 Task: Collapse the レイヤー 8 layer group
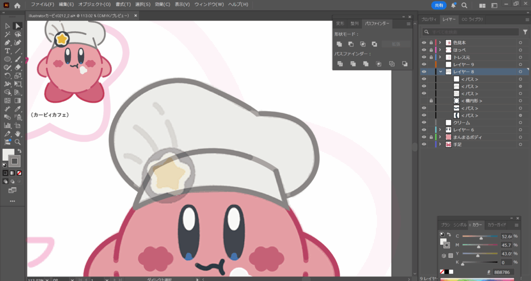tap(440, 72)
